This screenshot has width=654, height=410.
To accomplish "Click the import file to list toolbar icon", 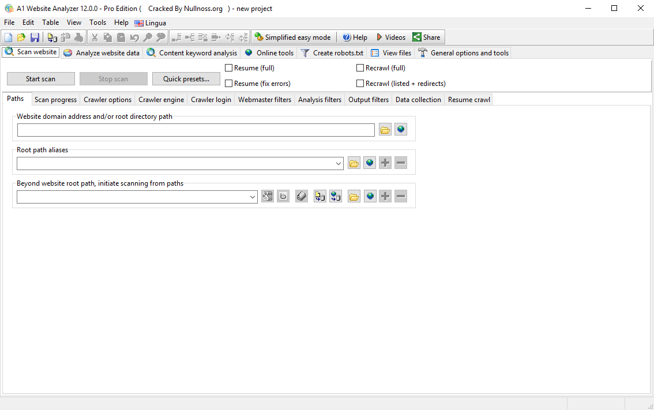I will [52, 37].
